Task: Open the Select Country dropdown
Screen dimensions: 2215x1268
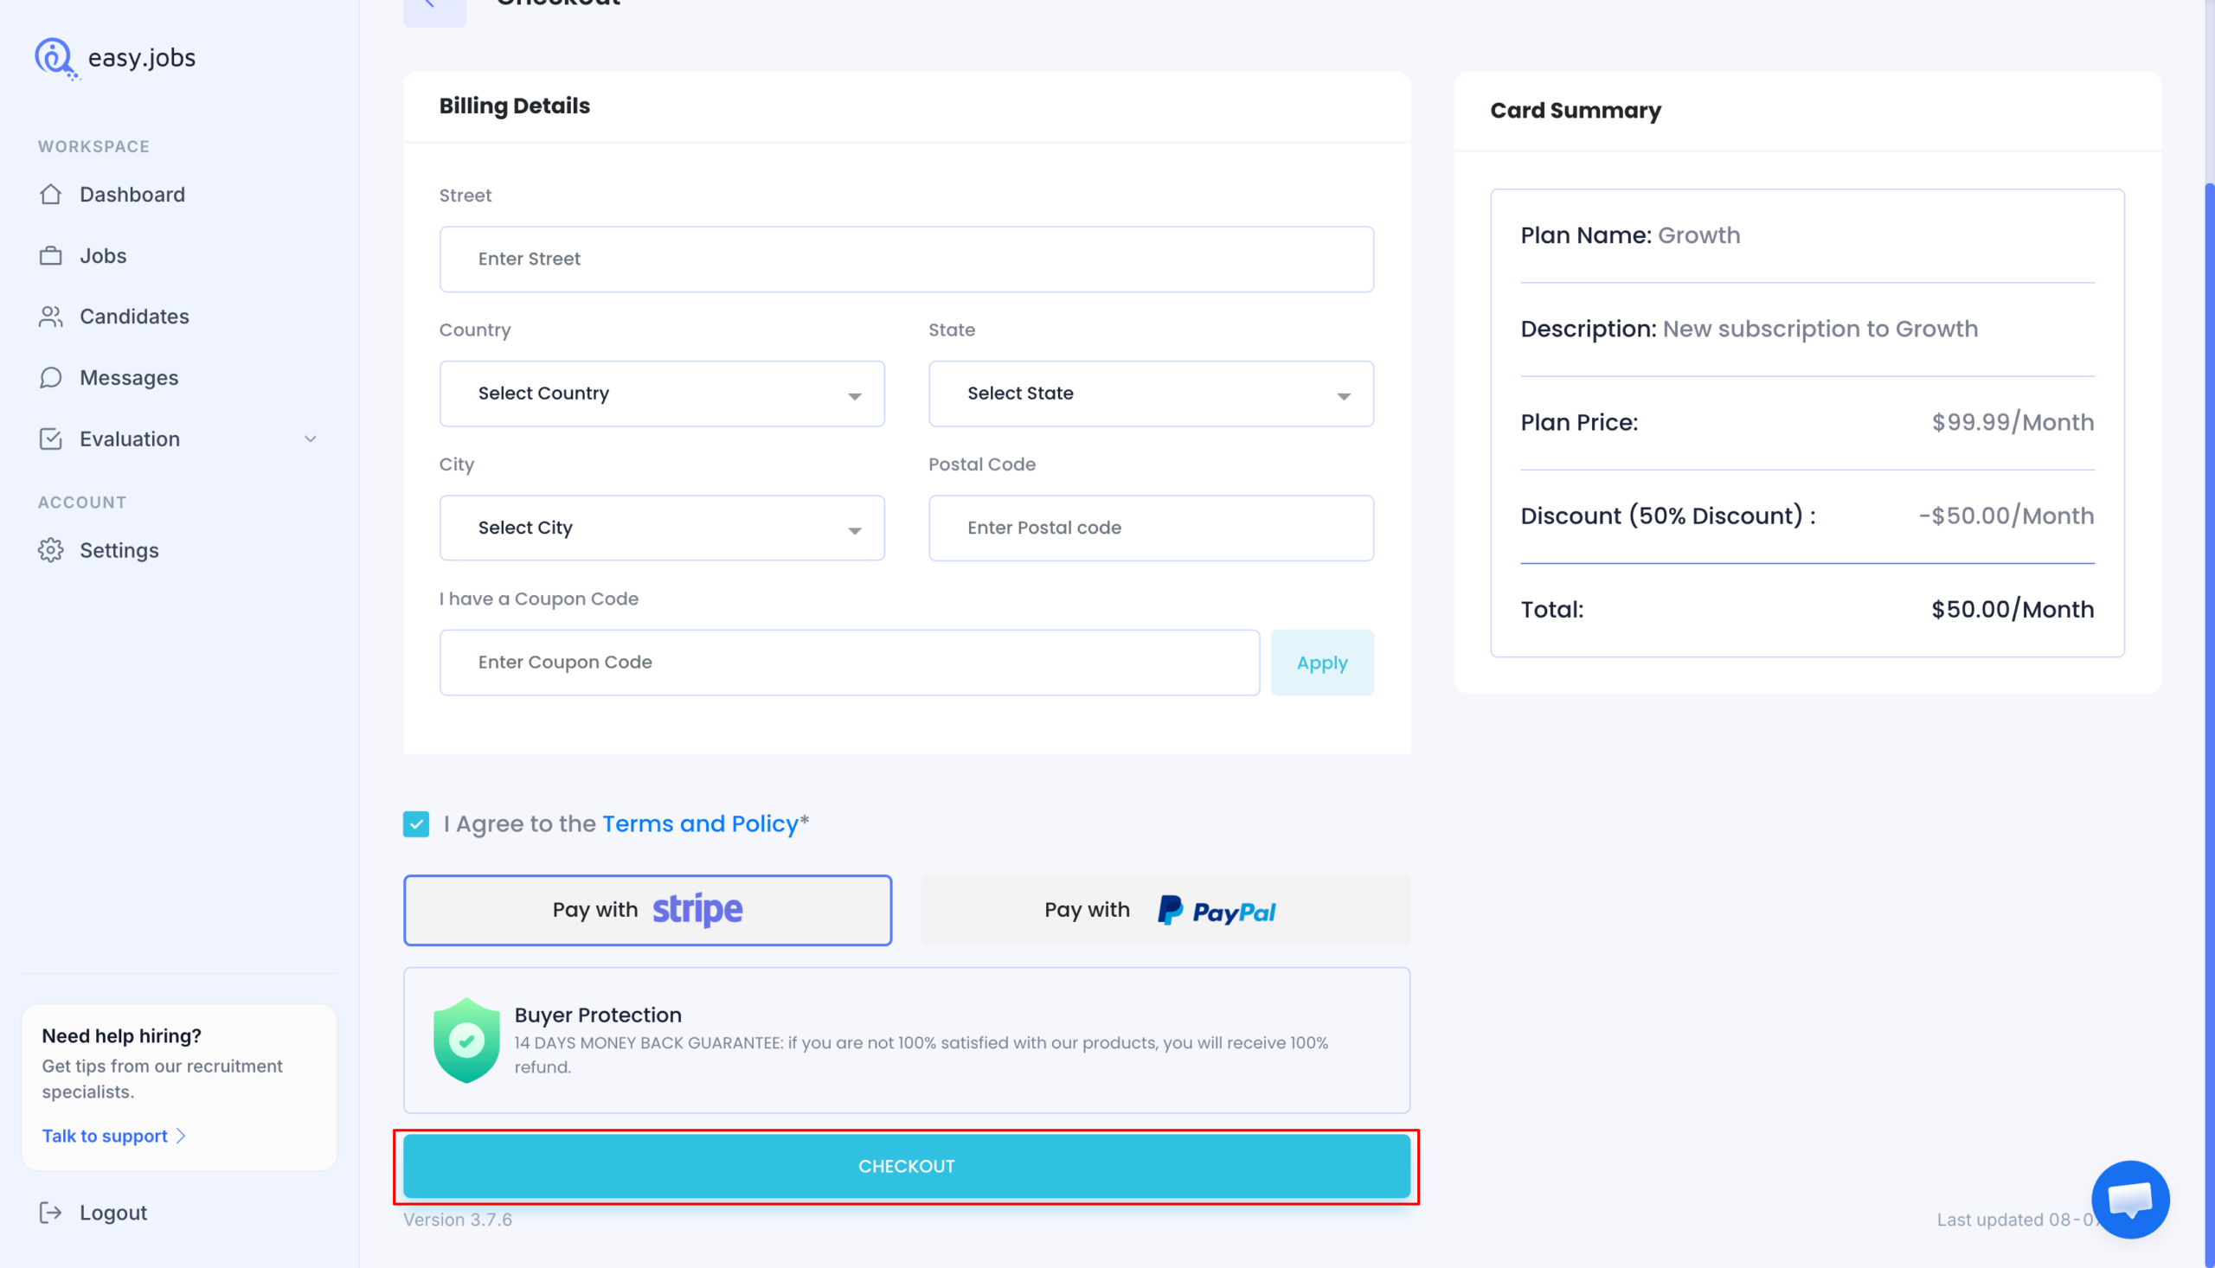Action: point(661,394)
